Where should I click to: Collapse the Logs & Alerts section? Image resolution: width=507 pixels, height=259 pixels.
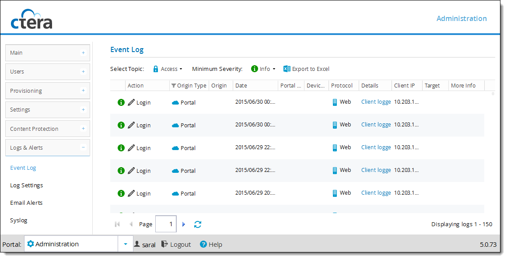point(83,147)
